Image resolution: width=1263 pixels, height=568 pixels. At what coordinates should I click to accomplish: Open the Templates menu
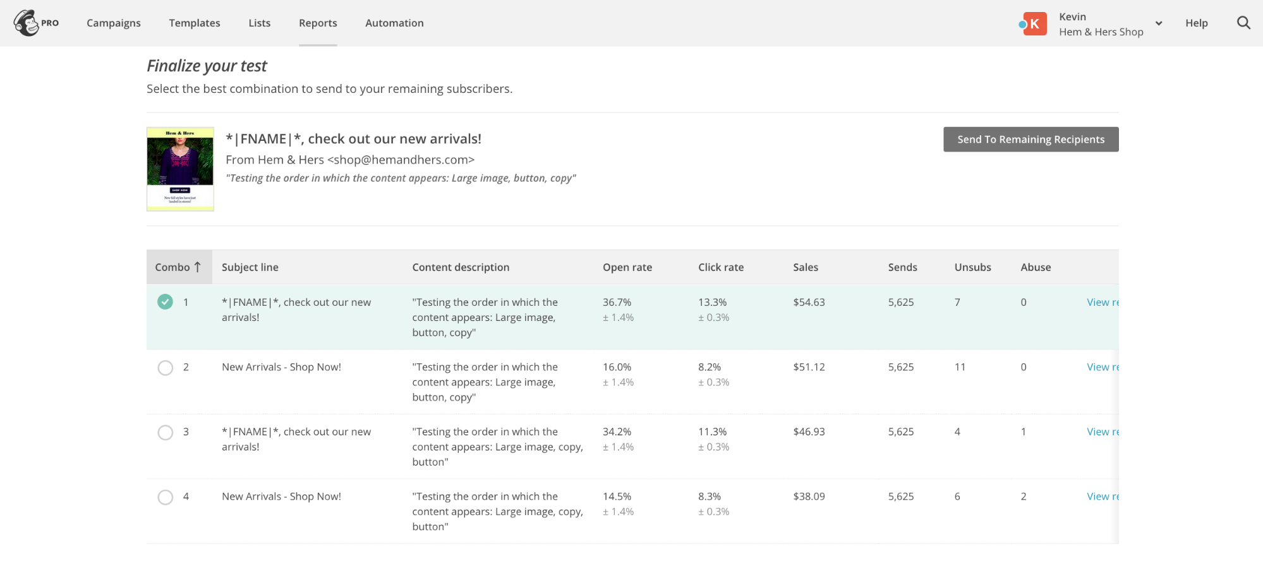coord(195,23)
